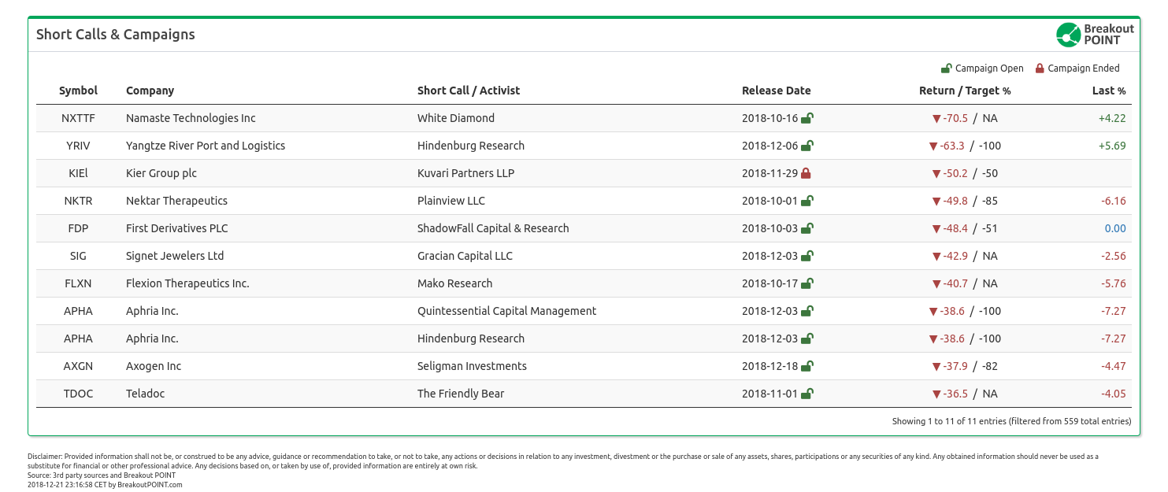Click the company name Teladoc
1168x492 pixels.
coord(146,394)
